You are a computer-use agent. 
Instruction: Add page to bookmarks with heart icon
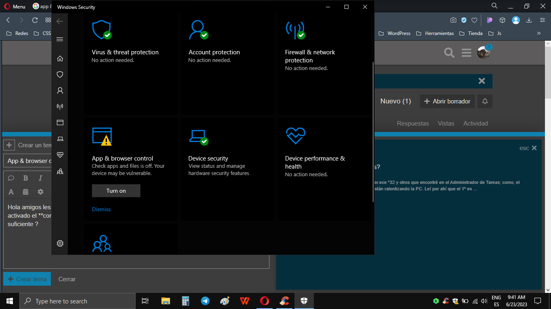click(474, 20)
